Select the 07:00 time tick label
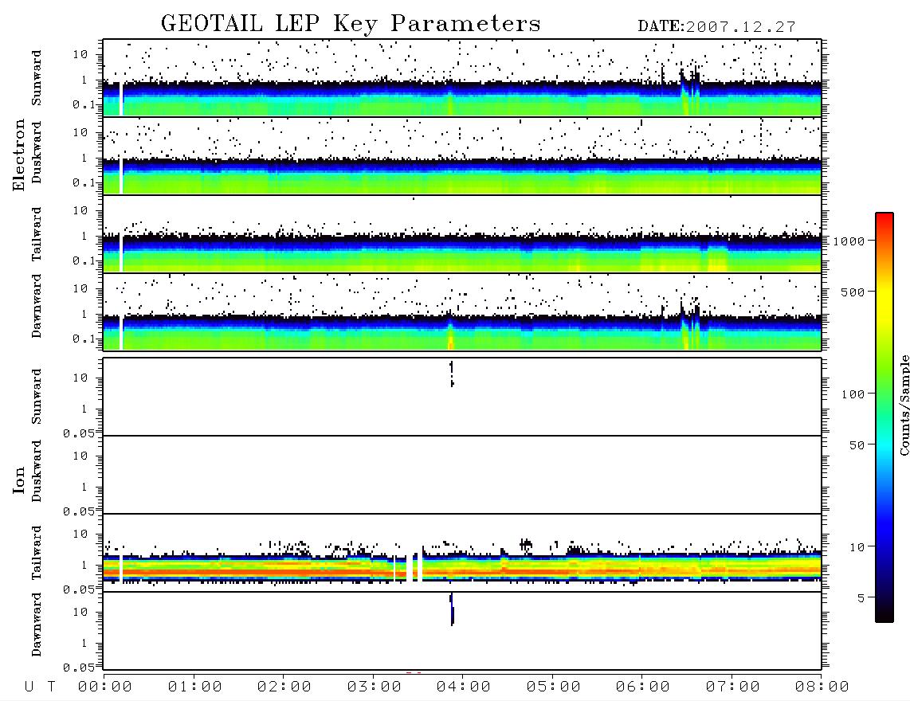This screenshot has height=701, width=910. (733, 687)
